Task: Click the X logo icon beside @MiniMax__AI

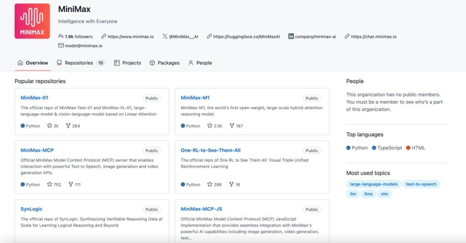Action: pos(165,36)
